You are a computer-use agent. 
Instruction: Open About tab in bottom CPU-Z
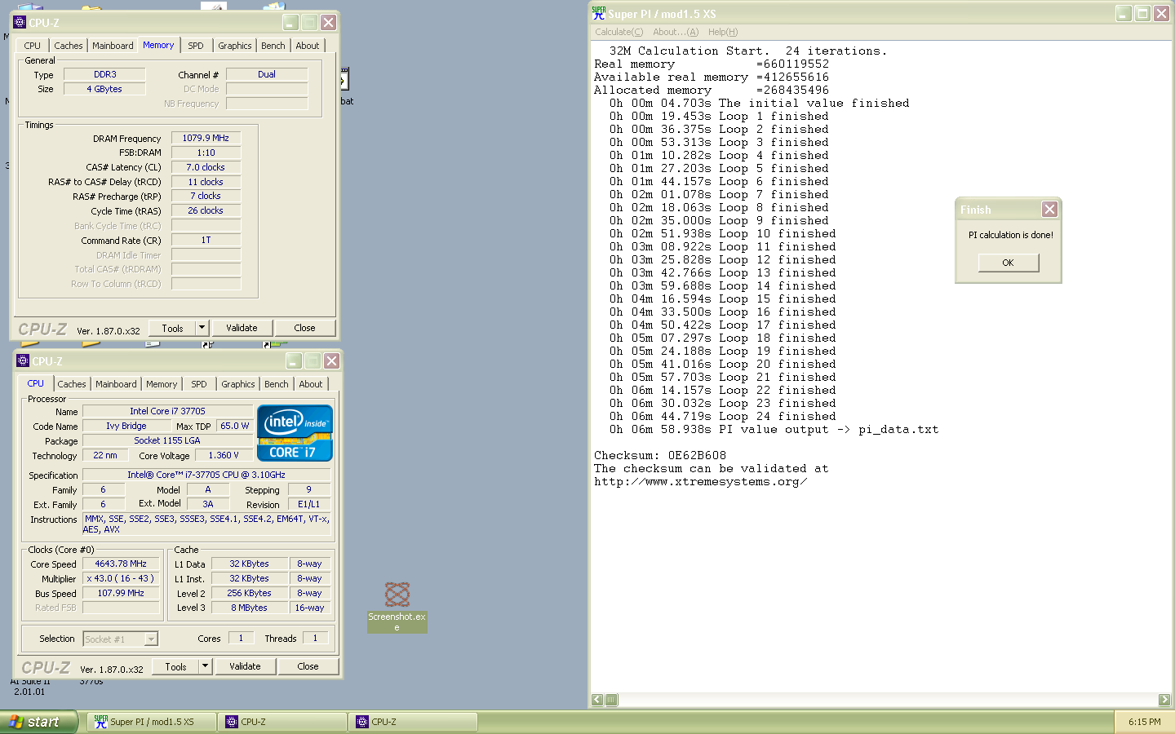311,384
